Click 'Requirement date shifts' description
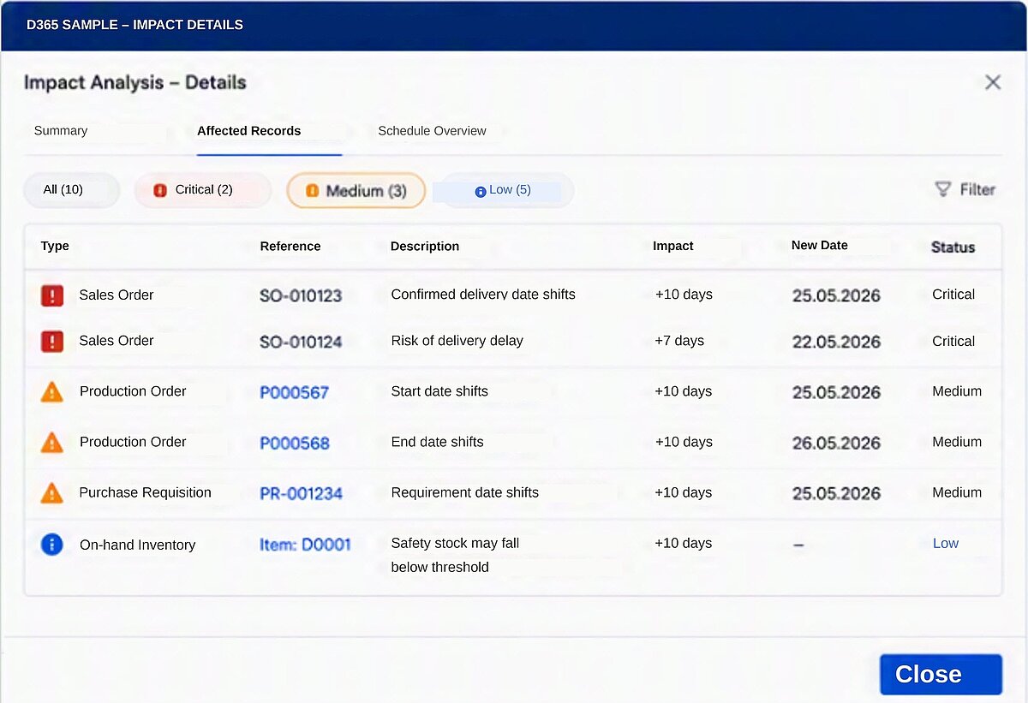1028x703 pixels. pyautogui.click(x=465, y=492)
